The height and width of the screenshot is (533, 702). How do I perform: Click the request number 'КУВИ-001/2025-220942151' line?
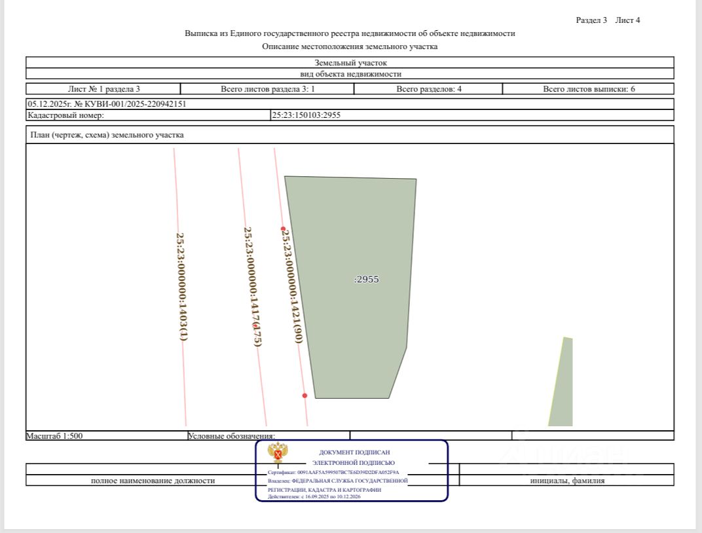tap(350, 104)
